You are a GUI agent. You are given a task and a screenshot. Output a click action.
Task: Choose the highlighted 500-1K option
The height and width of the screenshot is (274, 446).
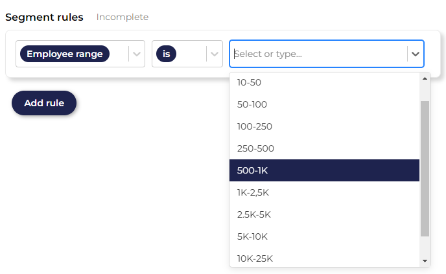253,170
